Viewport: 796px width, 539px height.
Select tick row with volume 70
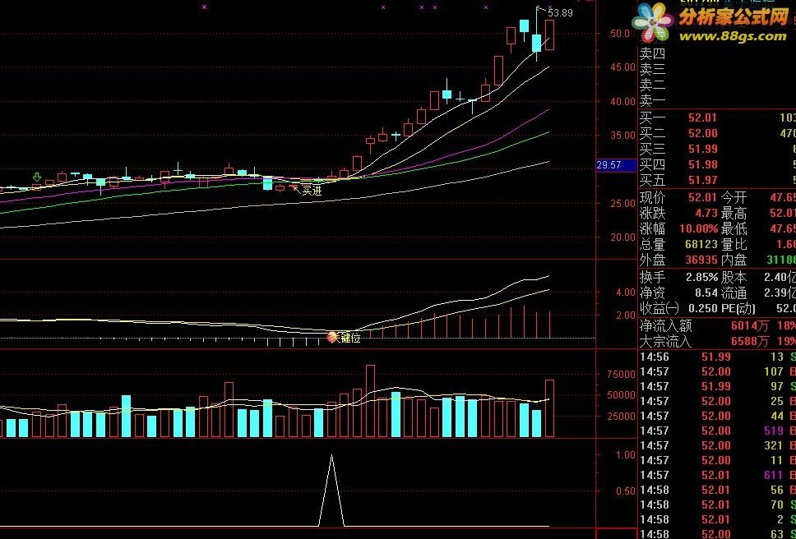point(717,505)
